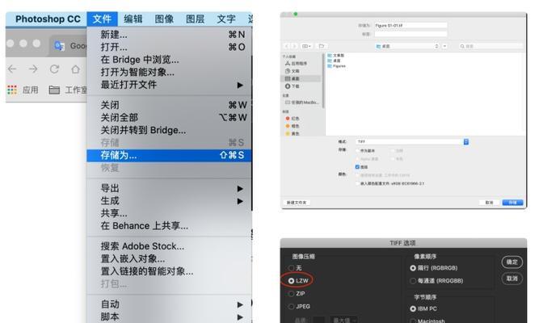Screen dimensions: 543x323
Task: Open the view mode dropdown in save dialog
Action: click(x=306, y=46)
